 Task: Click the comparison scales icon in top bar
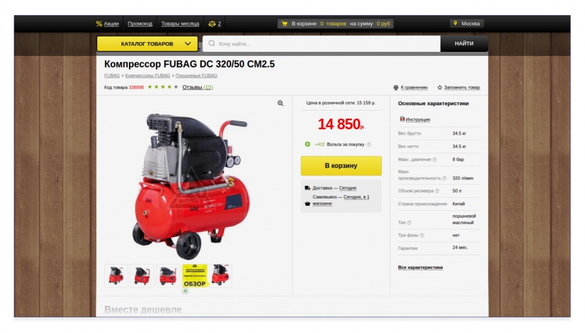click(212, 23)
